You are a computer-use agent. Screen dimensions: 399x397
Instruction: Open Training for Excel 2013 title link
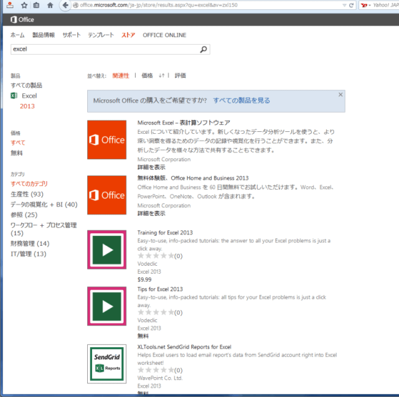[165, 233]
